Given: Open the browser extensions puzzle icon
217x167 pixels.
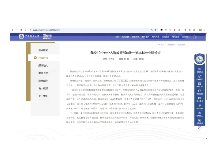Looking at the screenshot, I should (179, 30).
